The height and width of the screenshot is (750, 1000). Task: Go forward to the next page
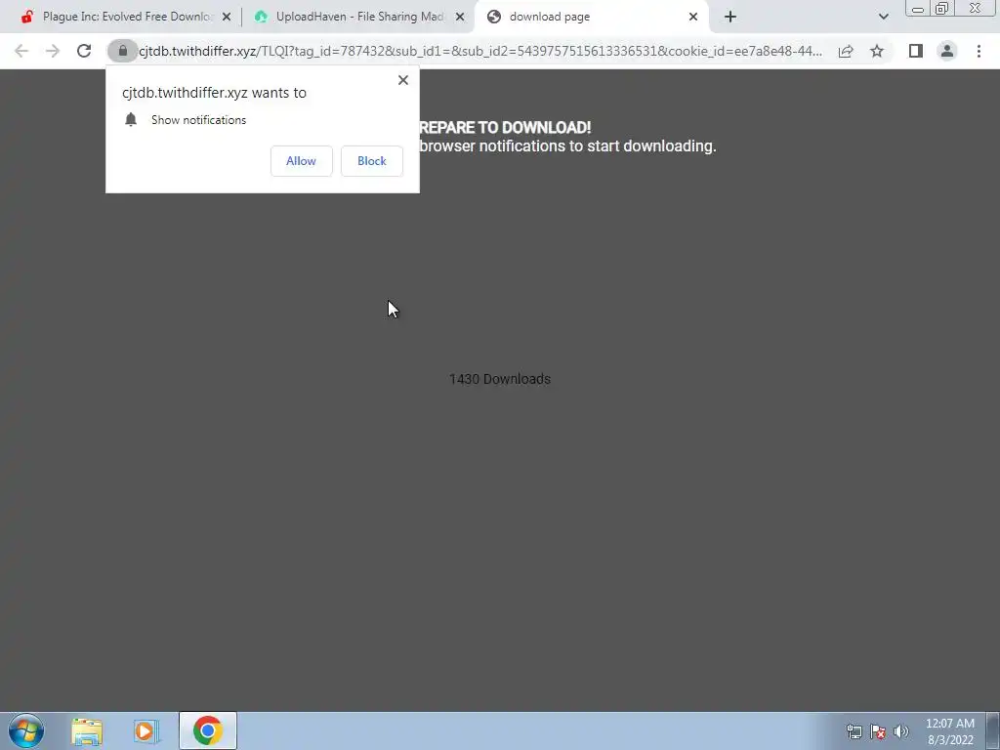pos(53,51)
